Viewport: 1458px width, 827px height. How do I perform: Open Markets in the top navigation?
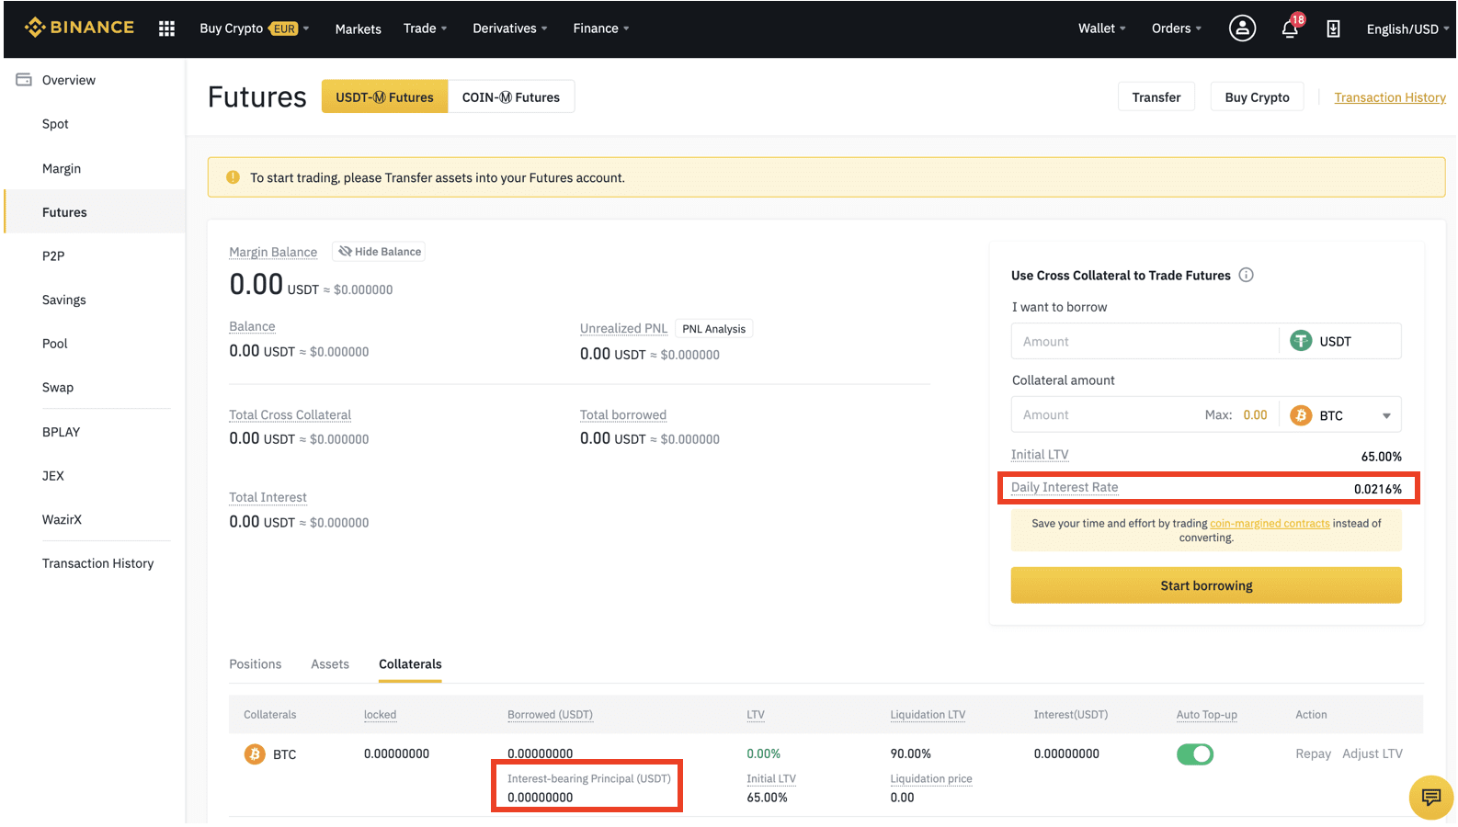(358, 28)
